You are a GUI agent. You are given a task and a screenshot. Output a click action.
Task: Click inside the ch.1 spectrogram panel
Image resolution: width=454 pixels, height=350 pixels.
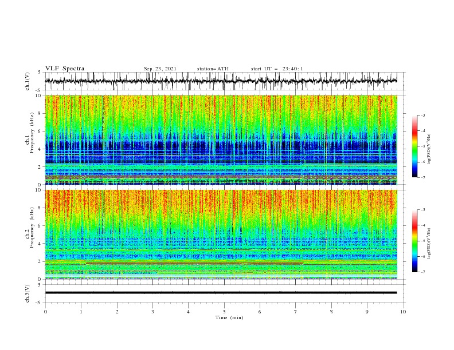click(221, 140)
